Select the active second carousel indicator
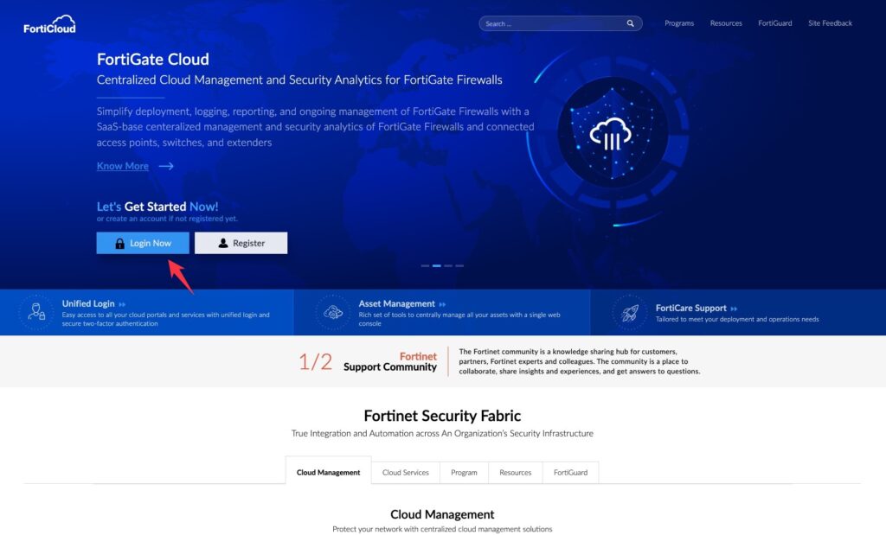Viewport: 886px width, 535px height. 437,265
